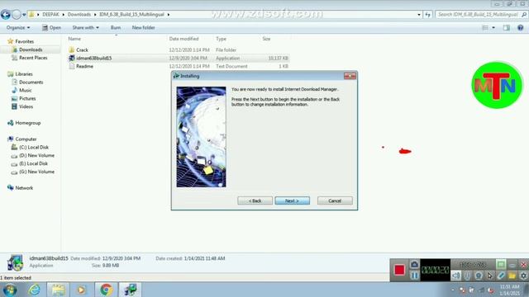The height and width of the screenshot is (297, 529).
Task: Open Recent Places in navigation pane
Action: (x=33, y=58)
